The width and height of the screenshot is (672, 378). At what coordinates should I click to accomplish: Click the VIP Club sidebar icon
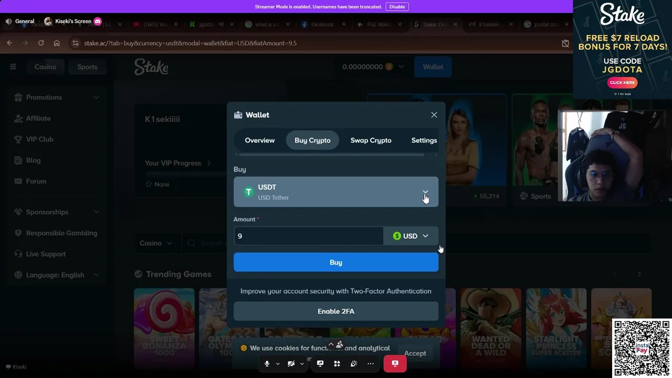(18, 139)
